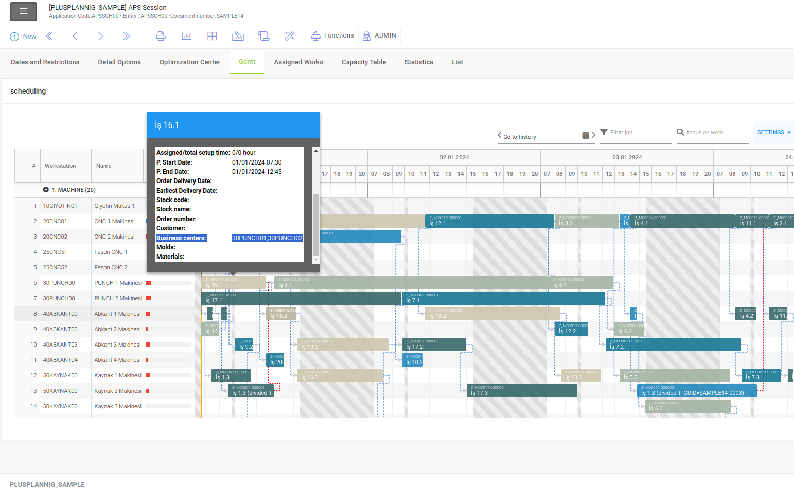
Task: Go to next record arrow
Action: 100,36
